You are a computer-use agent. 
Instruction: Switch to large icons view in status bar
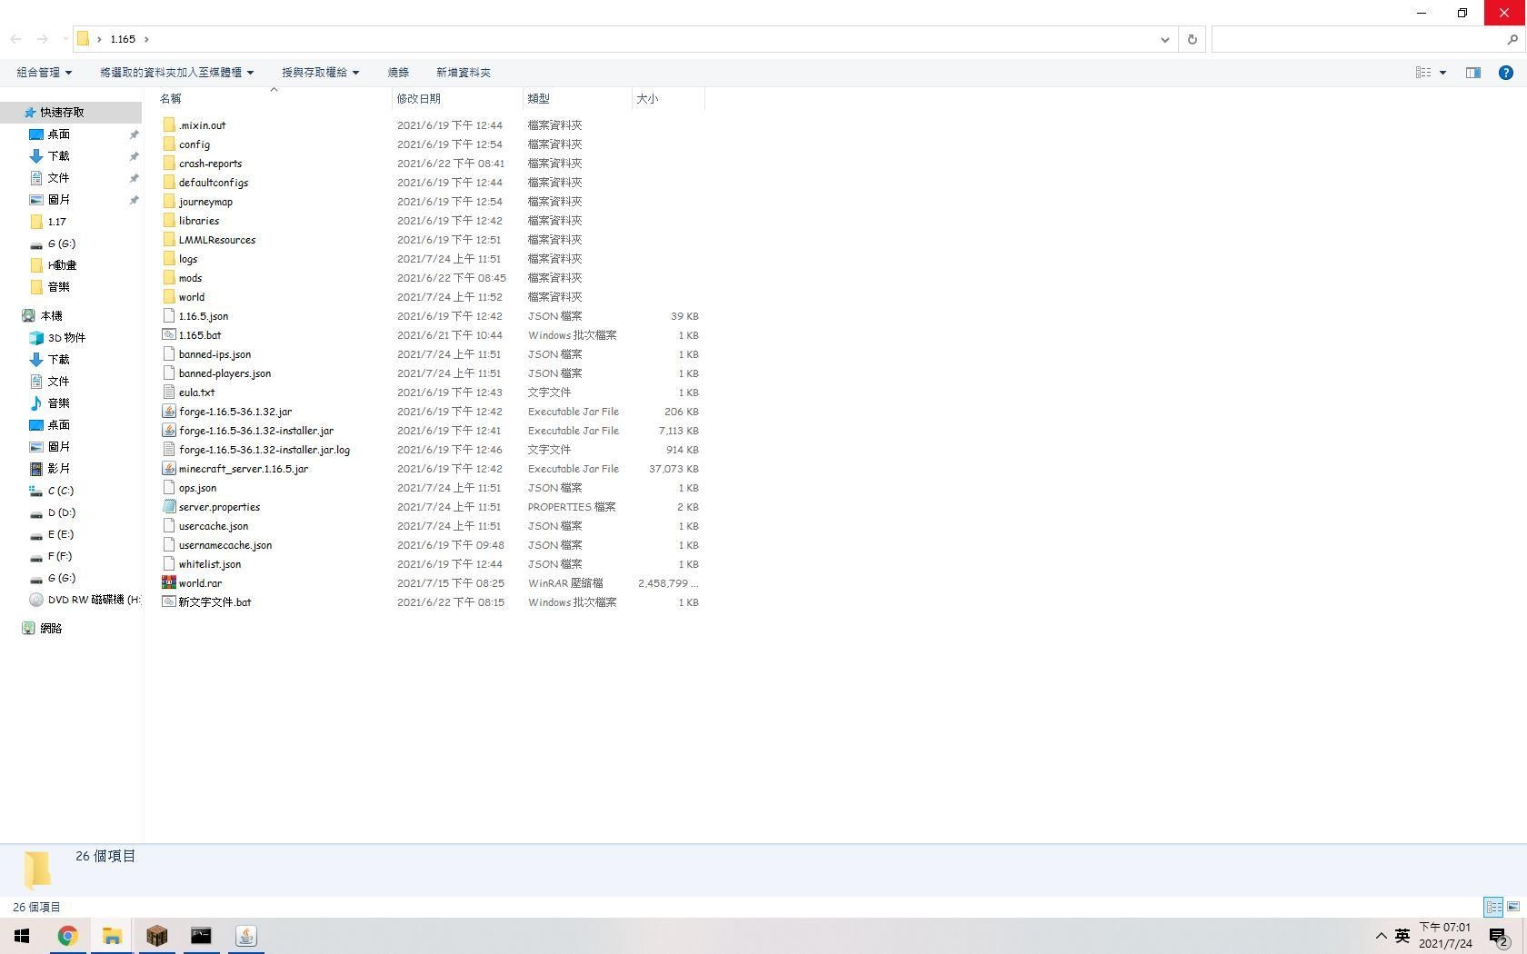[1512, 907]
